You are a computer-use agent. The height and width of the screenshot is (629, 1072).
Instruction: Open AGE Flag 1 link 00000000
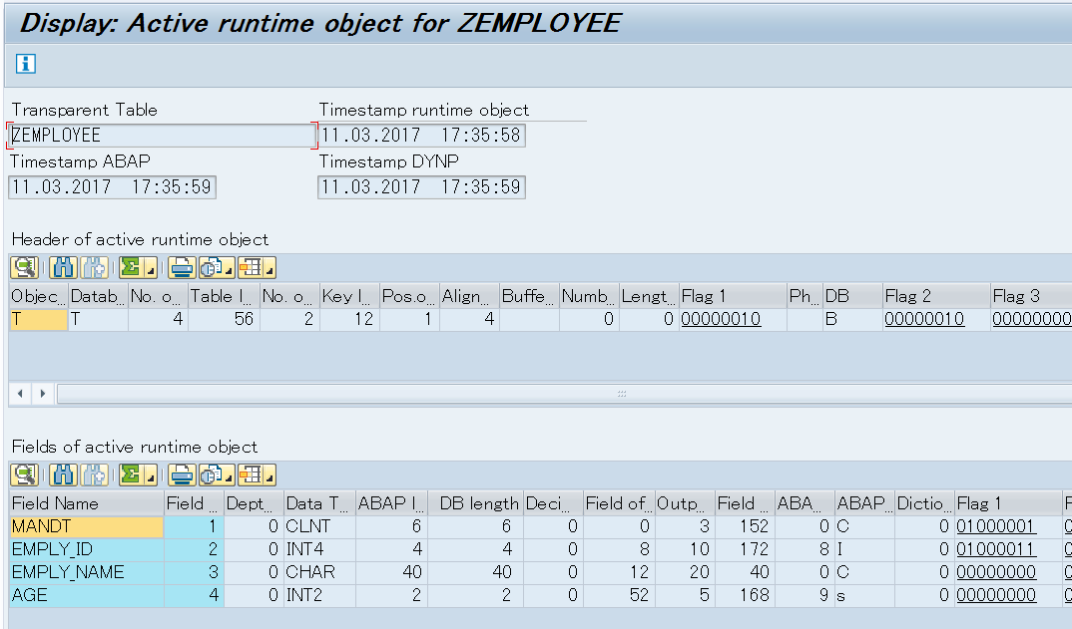(996, 595)
